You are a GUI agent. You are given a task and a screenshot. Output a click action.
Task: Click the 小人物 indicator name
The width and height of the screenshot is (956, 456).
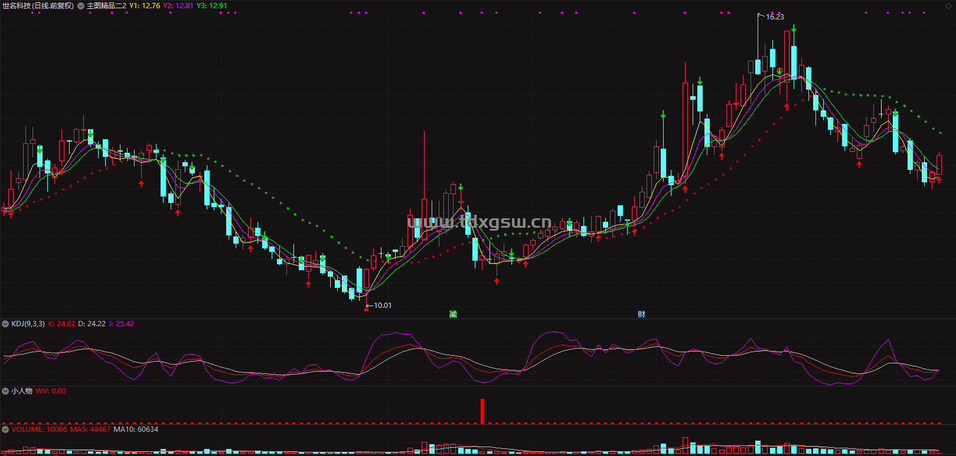[22, 391]
